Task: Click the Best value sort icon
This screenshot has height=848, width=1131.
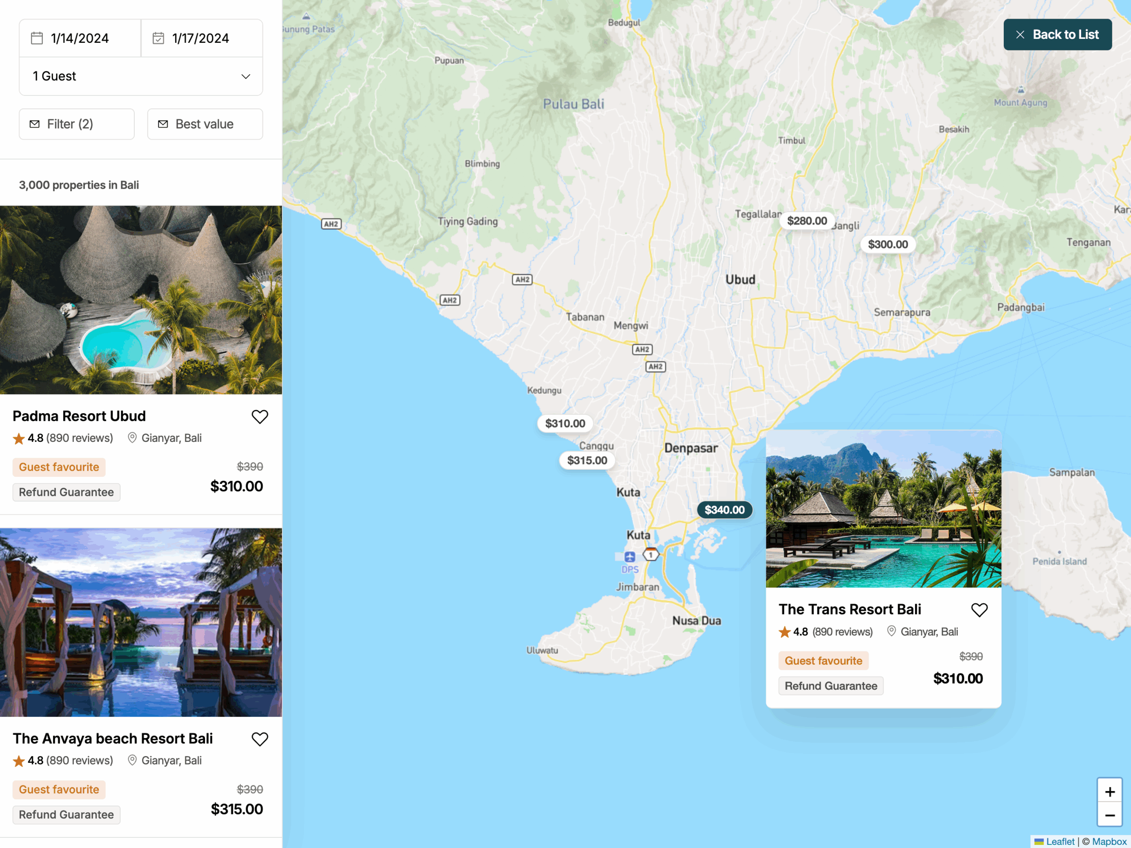Action: (163, 124)
